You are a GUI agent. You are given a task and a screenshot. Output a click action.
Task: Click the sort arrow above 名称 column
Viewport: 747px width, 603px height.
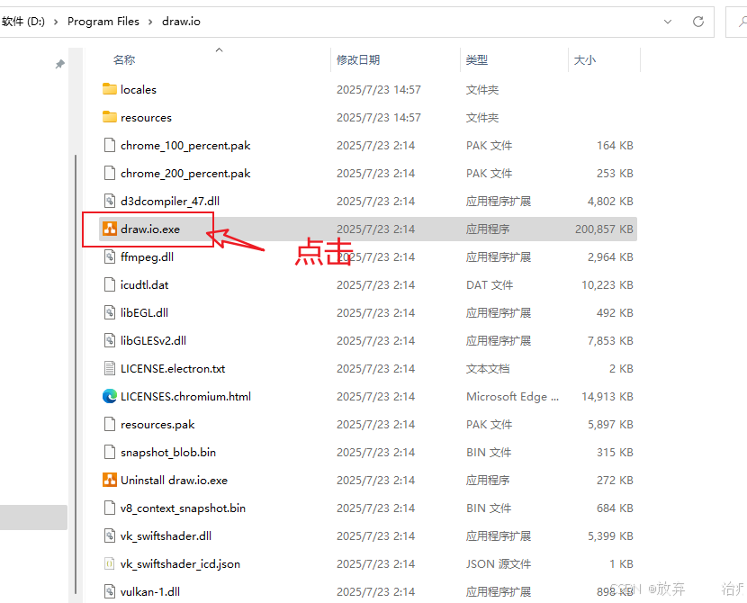tap(219, 50)
